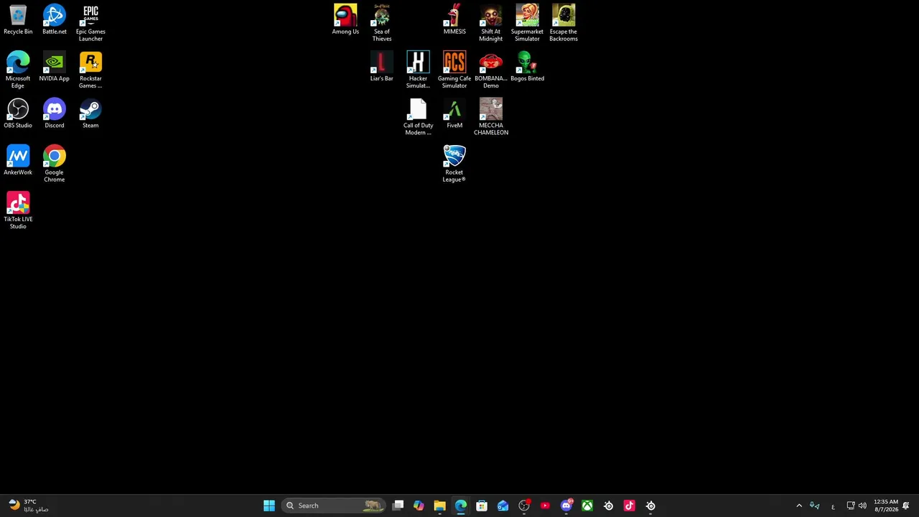Switch to Edge on the taskbar
This screenshot has height=517, width=919.
click(461, 506)
